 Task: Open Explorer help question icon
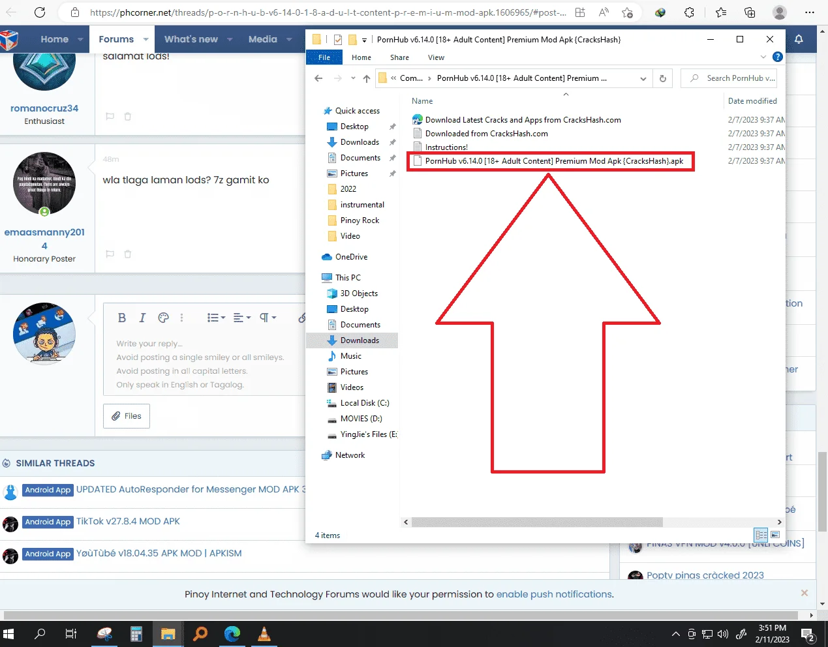[x=778, y=57]
